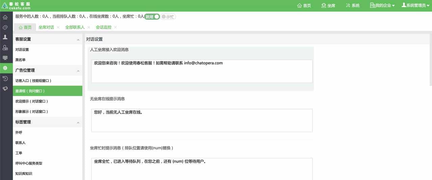Click the 无坐席在线提示消息 text area
This screenshot has width=432, height=180.
[x=202, y=120]
